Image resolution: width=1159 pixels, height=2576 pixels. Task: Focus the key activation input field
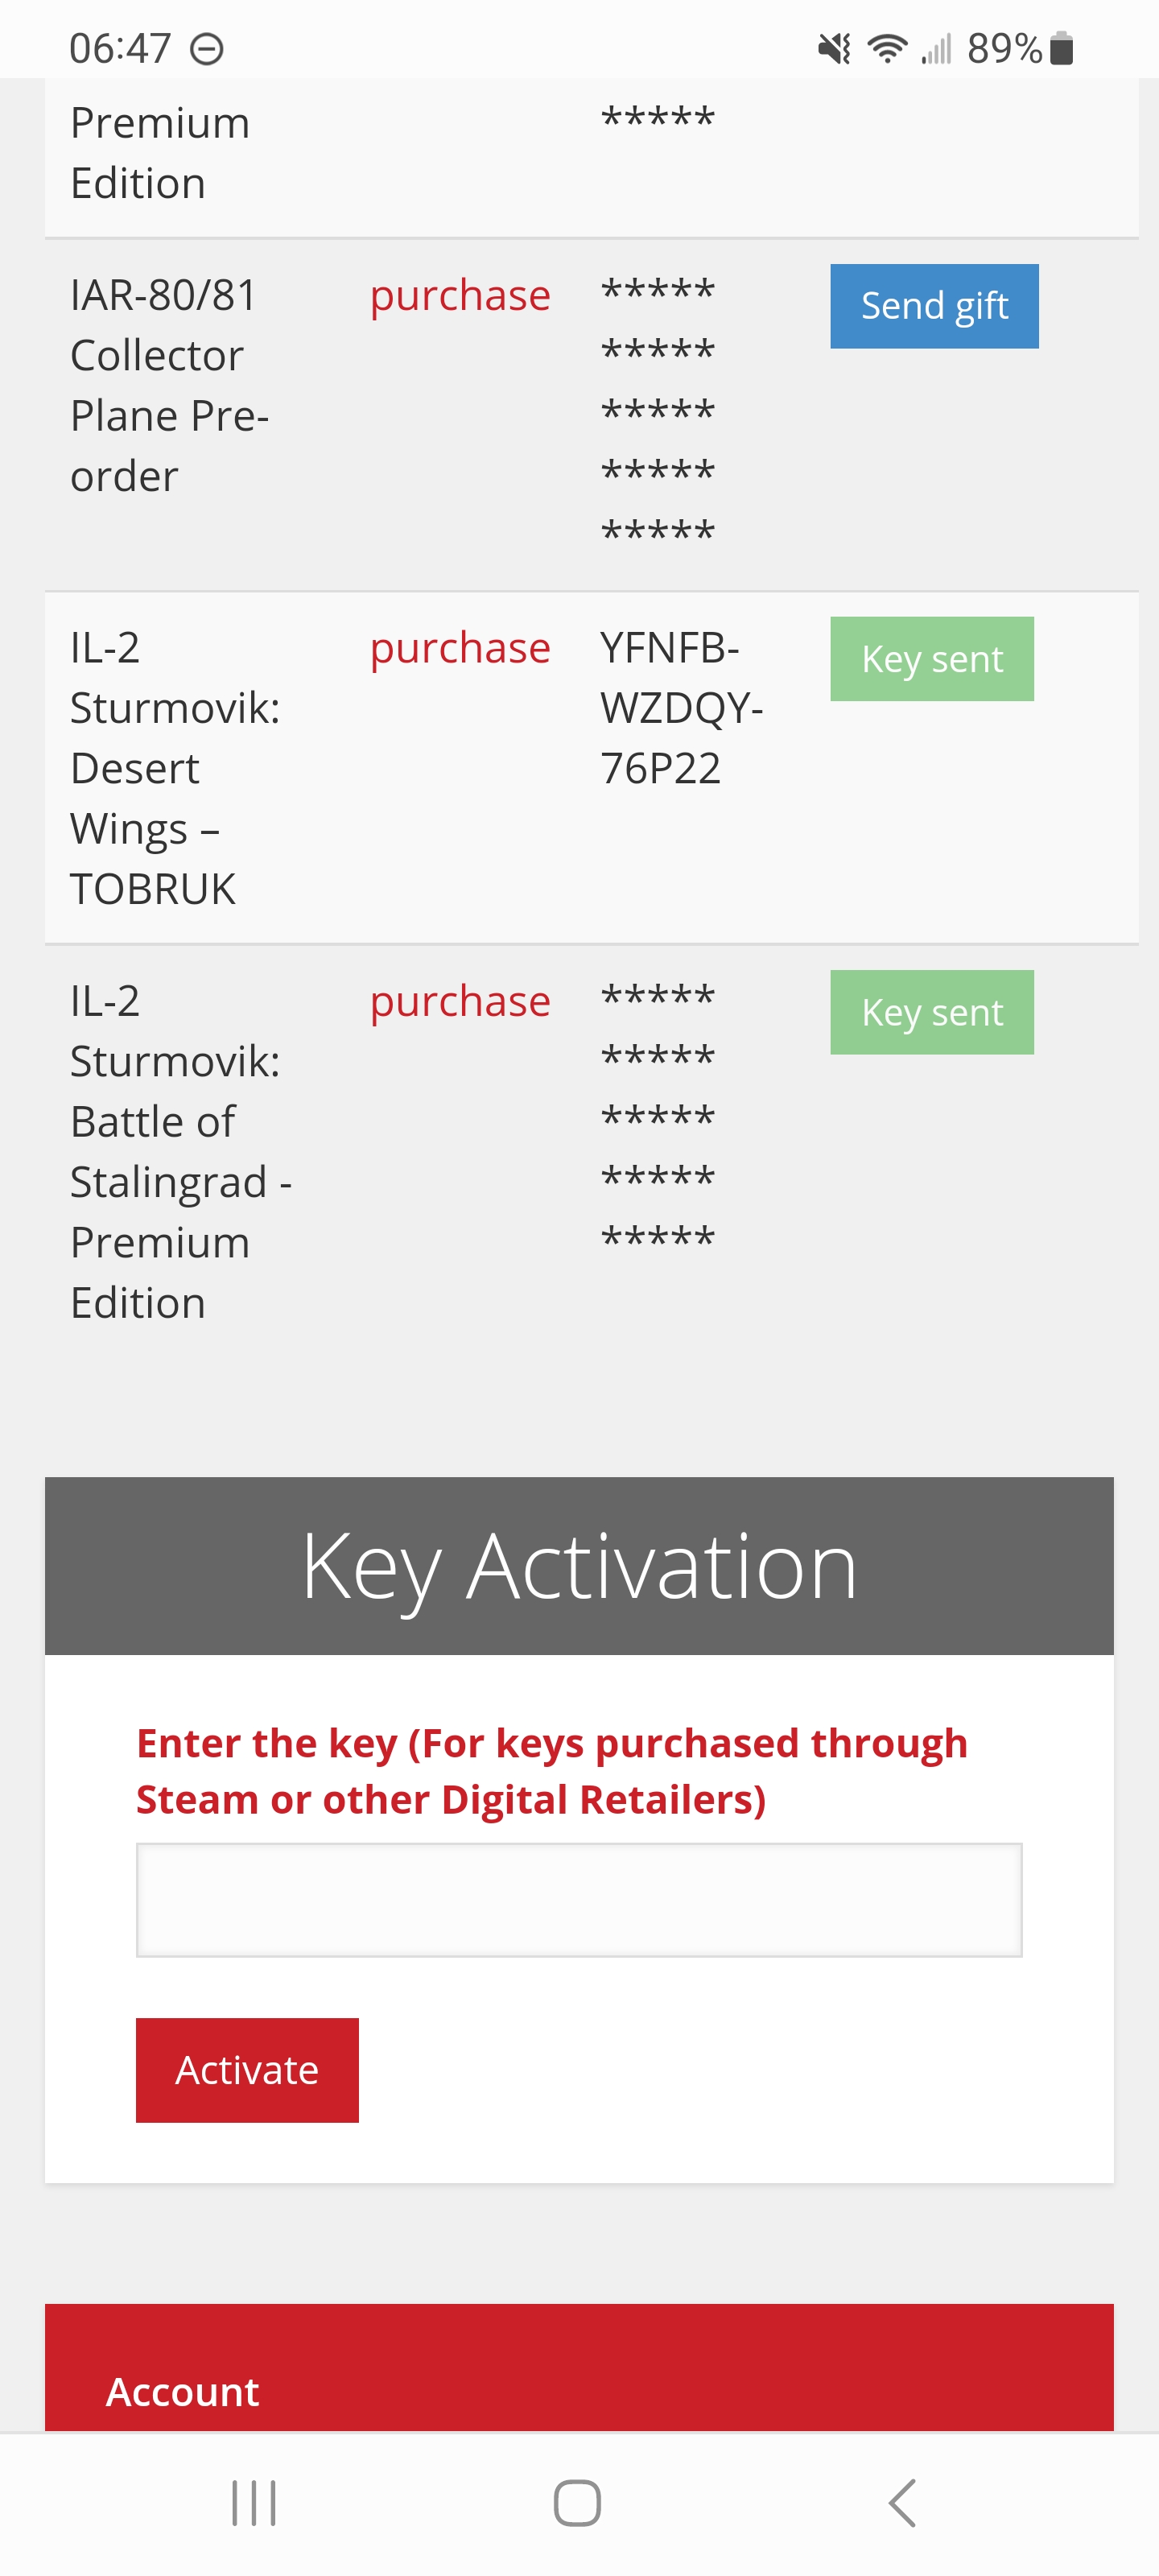click(579, 1899)
